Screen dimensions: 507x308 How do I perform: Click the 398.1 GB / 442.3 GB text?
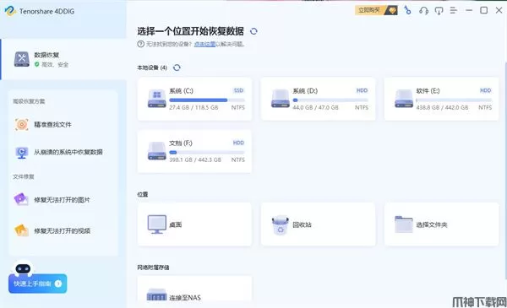click(x=195, y=159)
